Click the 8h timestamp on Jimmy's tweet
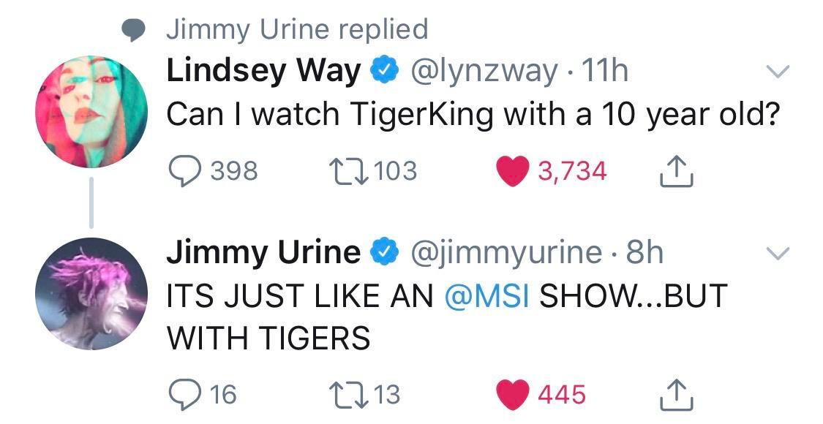 point(645,253)
